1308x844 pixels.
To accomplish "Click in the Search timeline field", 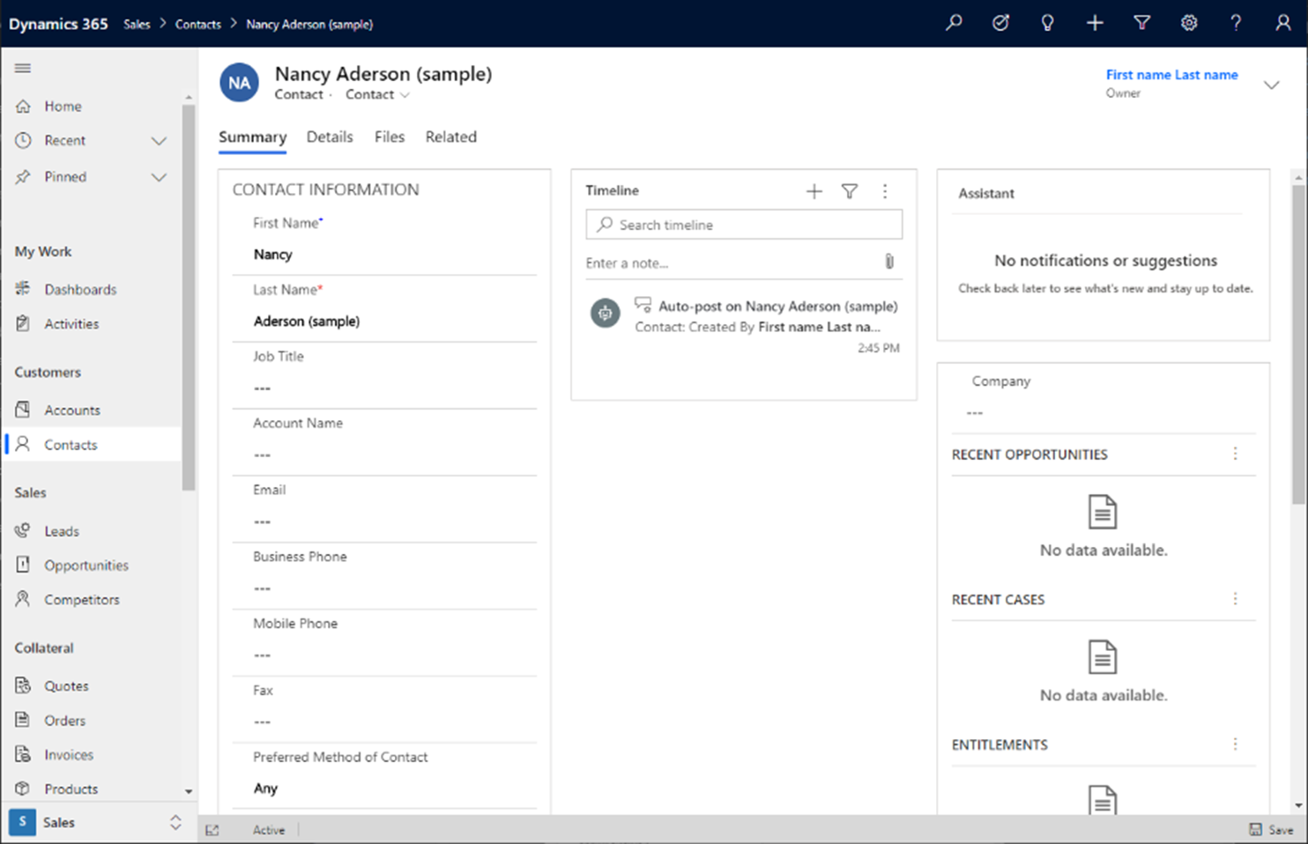I will point(744,224).
